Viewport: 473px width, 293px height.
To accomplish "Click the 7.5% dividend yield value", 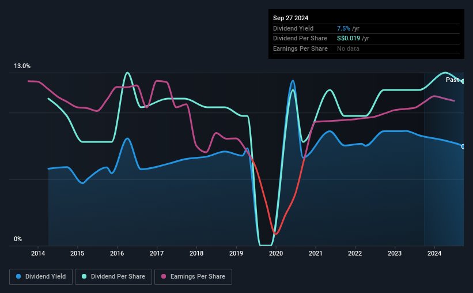I will (x=343, y=28).
